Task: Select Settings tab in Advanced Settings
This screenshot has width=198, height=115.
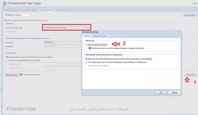Action: (x=86, y=36)
